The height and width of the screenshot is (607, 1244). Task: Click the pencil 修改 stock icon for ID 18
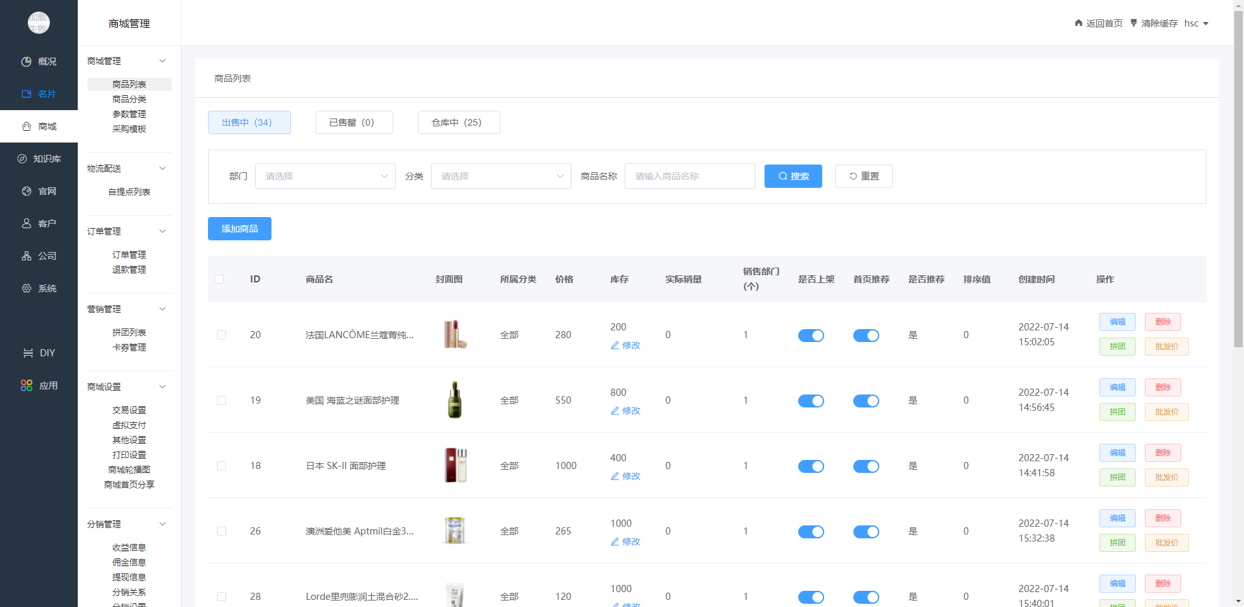click(615, 476)
